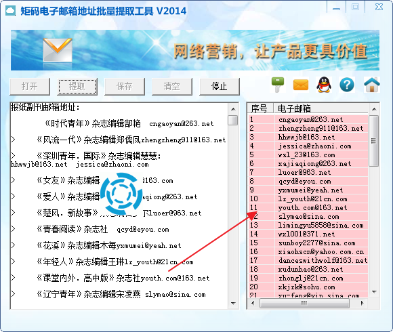The width and height of the screenshot is (393, 332).
Task: Click the 清空 button
Action: [172, 87]
